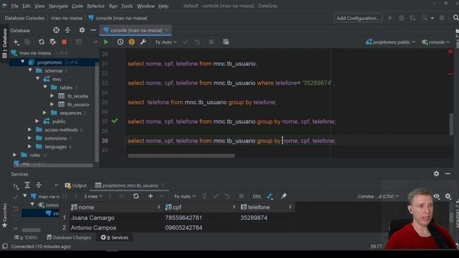Click collapse-all icon in Database panel header
The height and width of the screenshot is (258, 459).
tap(67, 30)
